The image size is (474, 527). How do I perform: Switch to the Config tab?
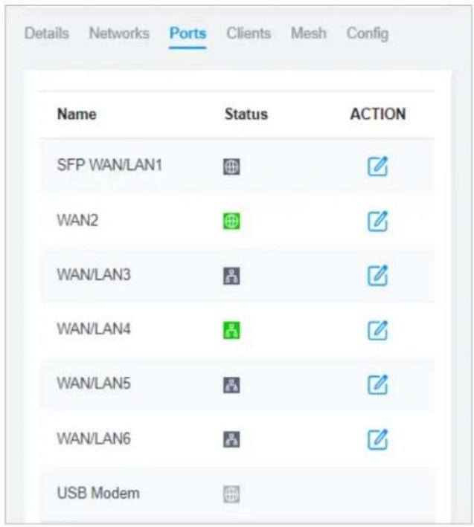click(x=368, y=34)
